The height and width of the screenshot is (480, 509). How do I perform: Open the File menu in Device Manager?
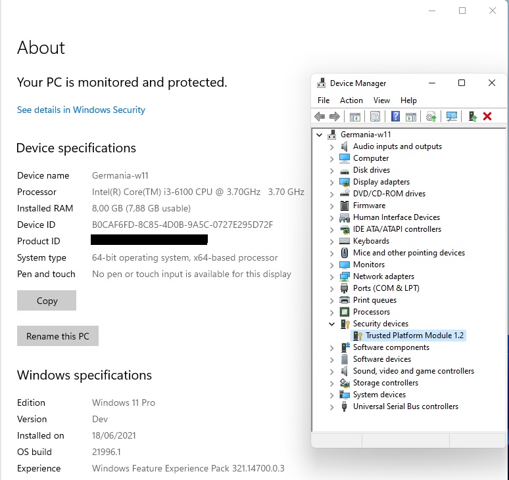[324, 100]
